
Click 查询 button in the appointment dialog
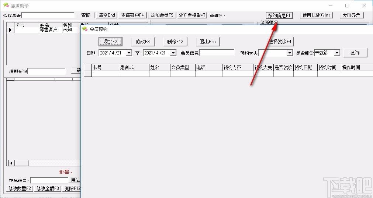(355, 53)
